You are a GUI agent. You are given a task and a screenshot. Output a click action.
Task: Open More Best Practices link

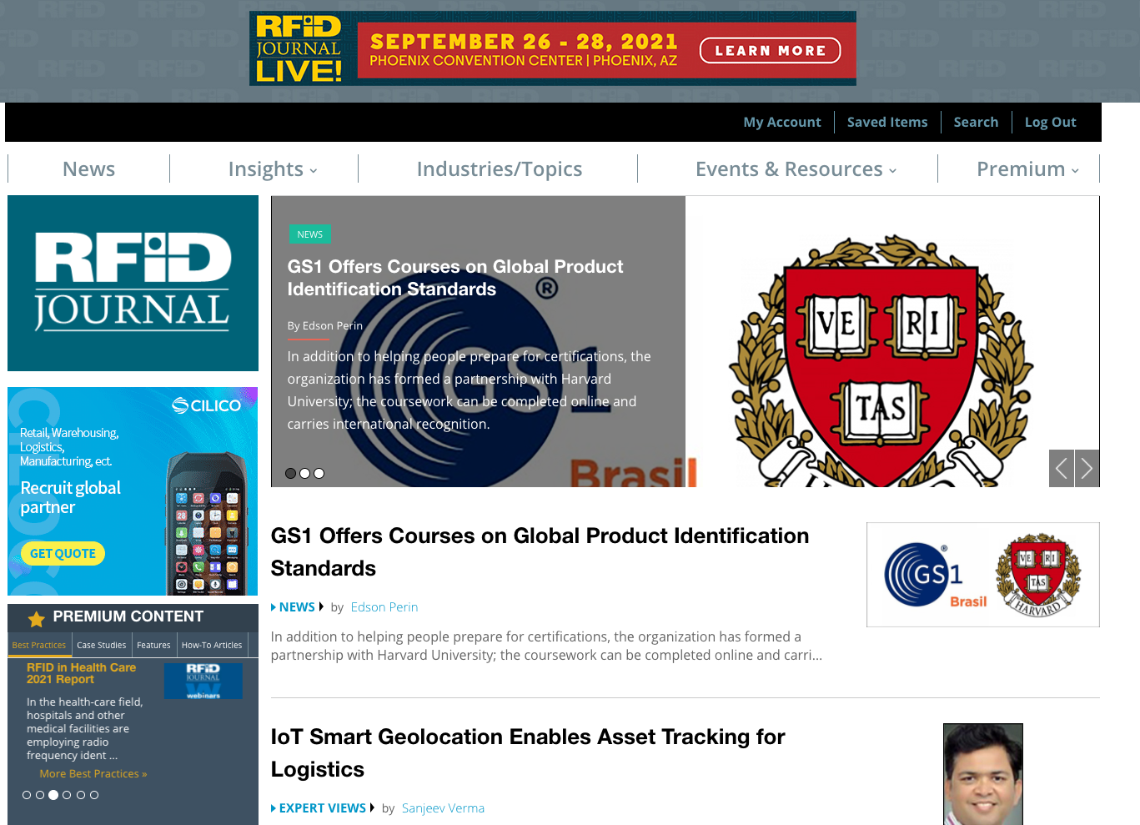93,774
